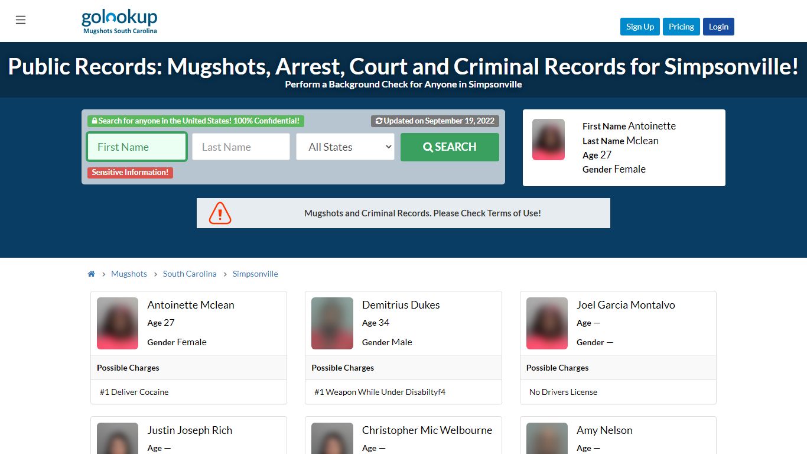Viewport: 807px width, 454px height.
Task: Click the green SEARCH button
Action: click(450, 147)
